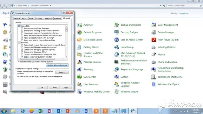
Task: Click OK in Internet Properties
Action: coord(42,87)
